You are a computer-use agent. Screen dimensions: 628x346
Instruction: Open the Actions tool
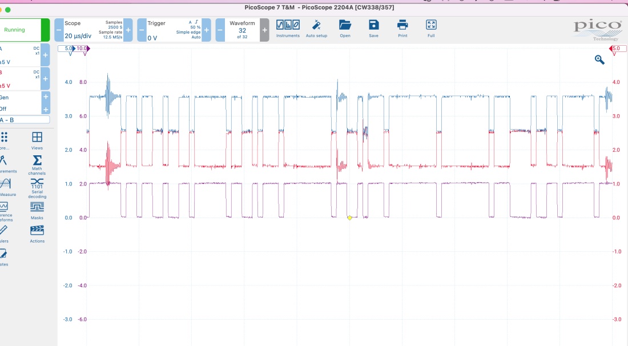(x=37, y=234)
